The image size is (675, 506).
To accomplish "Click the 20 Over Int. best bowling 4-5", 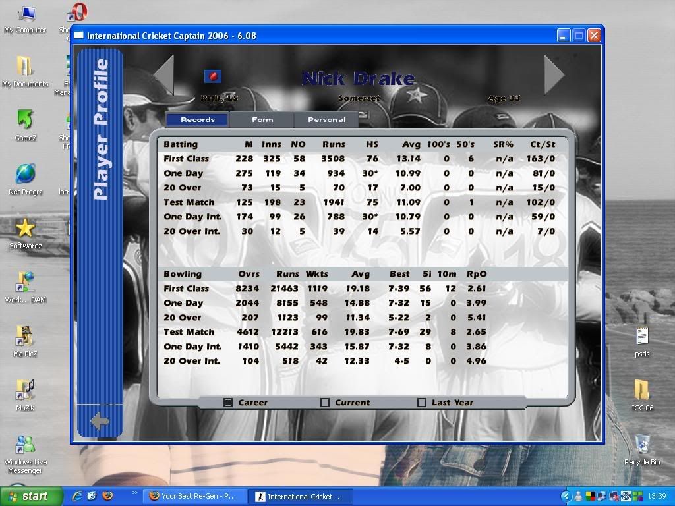I will pyautogui.click(x=401, y=361).
